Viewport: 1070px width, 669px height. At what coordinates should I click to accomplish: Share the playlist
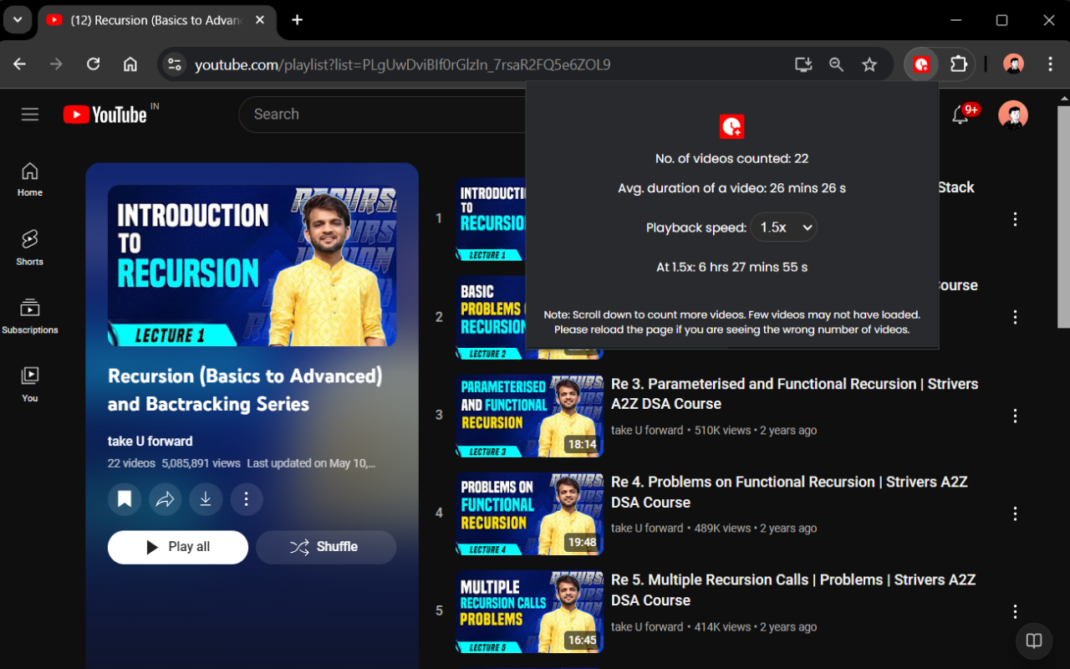point(165,499)
